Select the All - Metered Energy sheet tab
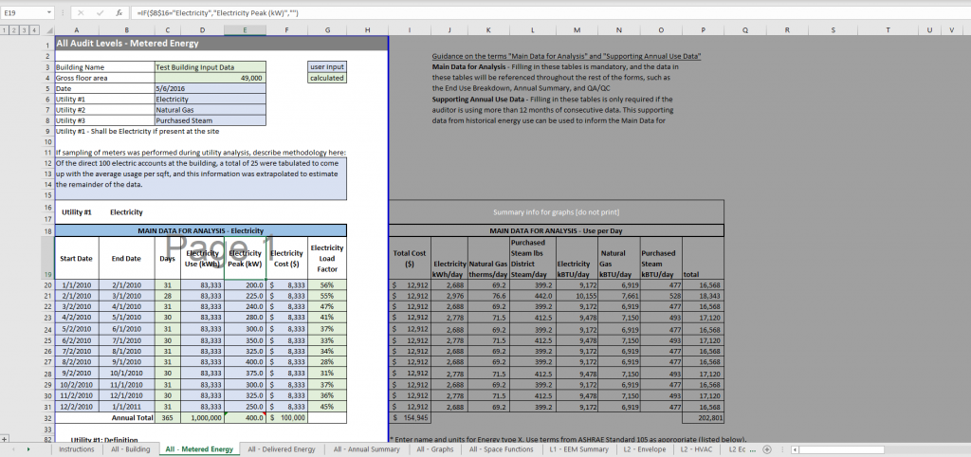971x457 pixels. 199,449
